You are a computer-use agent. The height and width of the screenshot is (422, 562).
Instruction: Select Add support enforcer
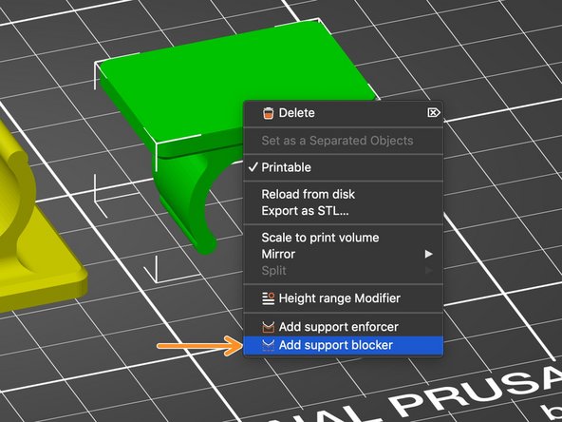click(344, 327)
